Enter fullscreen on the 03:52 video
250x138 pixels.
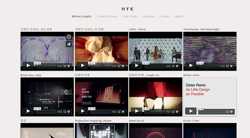pos(64,66)
